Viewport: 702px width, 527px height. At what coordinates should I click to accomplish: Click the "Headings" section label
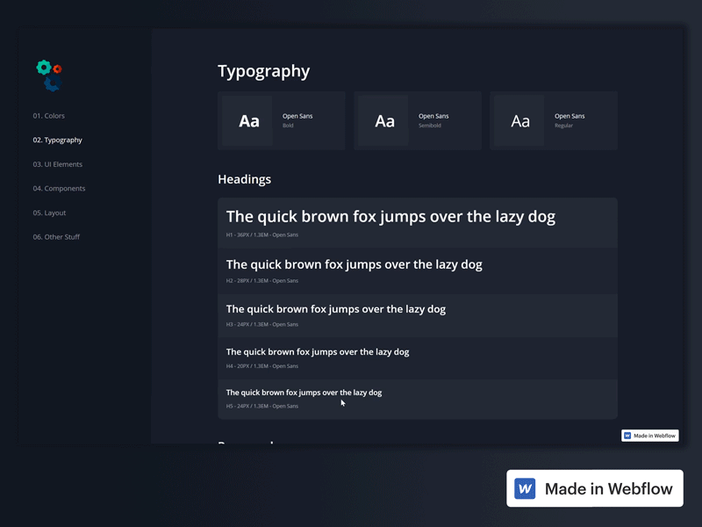pyautogui.click(x=244, y=179)
